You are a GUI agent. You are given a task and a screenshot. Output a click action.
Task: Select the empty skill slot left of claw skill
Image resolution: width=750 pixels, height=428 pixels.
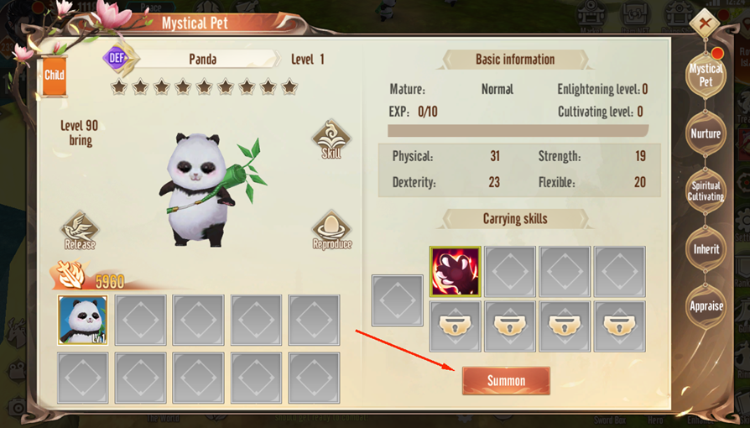click(398, 300)
